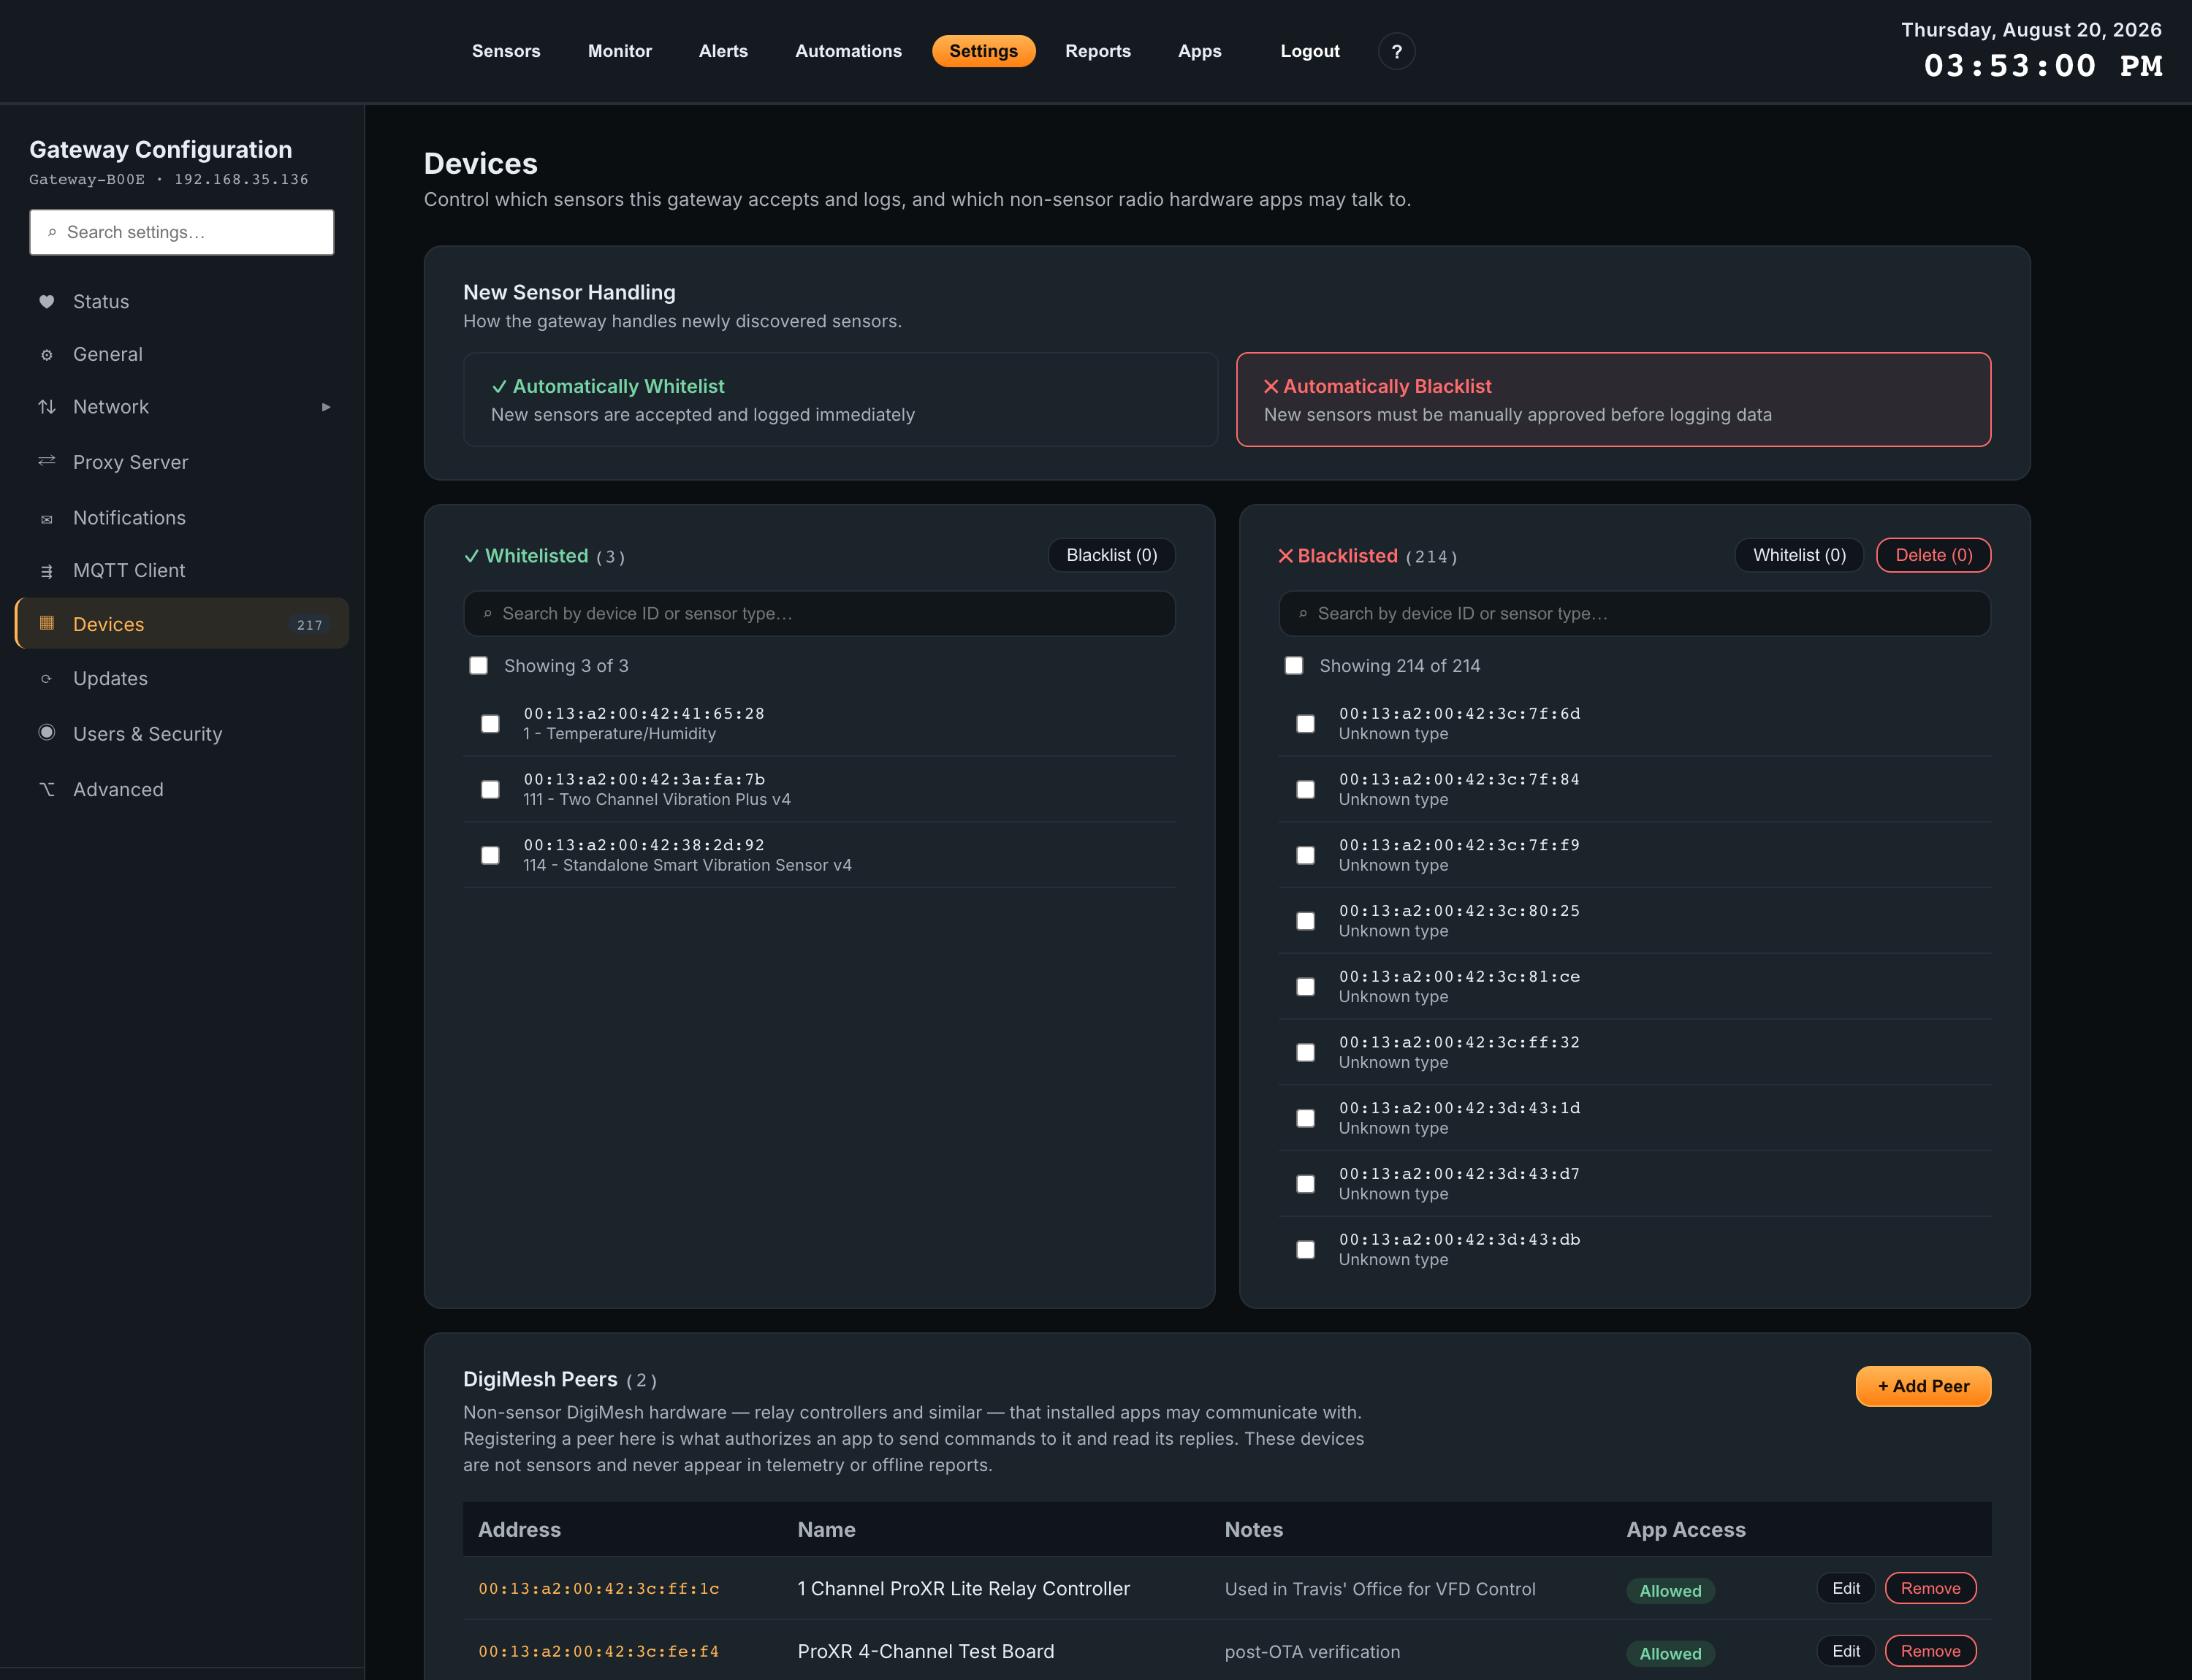Open Apps in top navigation
2192x1680 pixels.
(1200, 51)
